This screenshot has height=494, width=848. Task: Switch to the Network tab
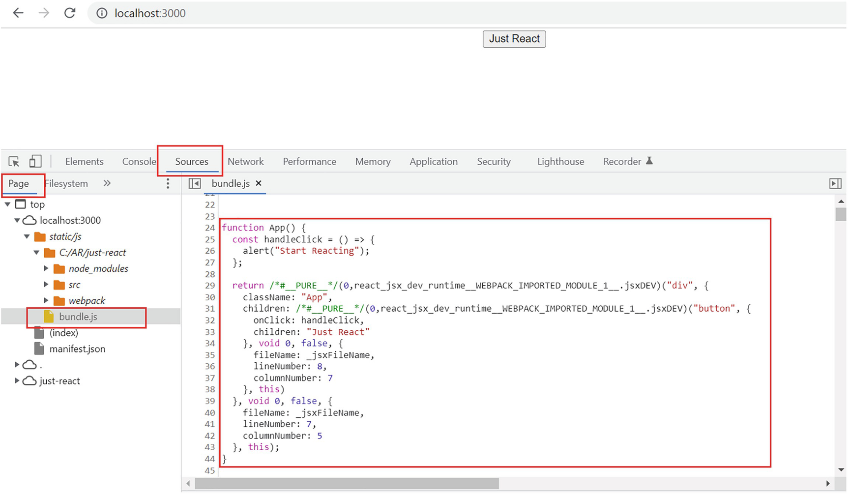click(245, 161)
